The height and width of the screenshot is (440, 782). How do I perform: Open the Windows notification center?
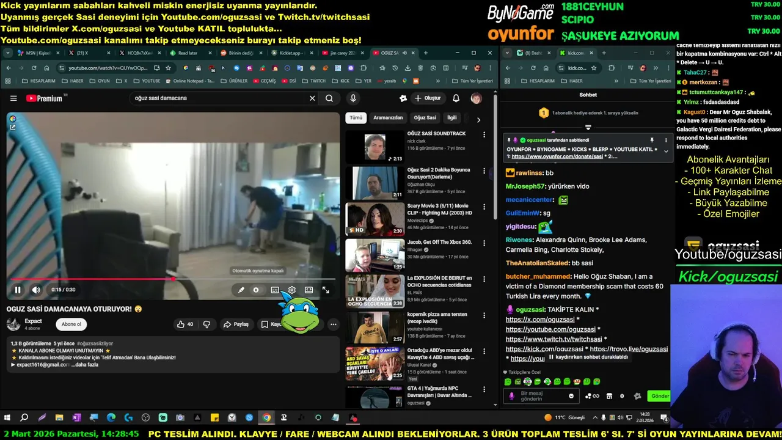tap(664, 418)
